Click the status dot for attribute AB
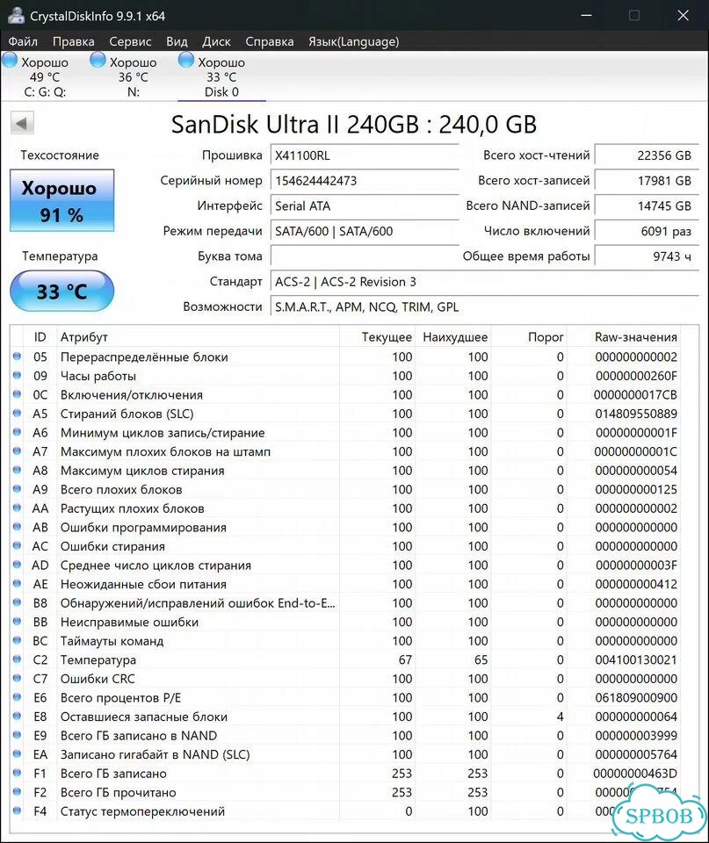This screenshot has height=843, width=709. pos(17,526)
